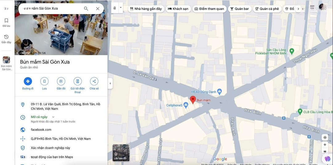Select the Khách sạn category chip
The height and width of the screenshot is (165, 333).
(x=178, y=9)
